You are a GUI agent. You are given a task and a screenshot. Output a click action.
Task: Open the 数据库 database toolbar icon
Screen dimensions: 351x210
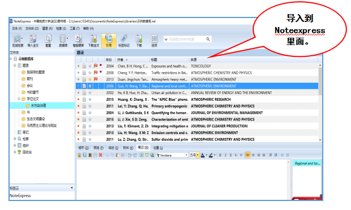click(x=63, y=41)
